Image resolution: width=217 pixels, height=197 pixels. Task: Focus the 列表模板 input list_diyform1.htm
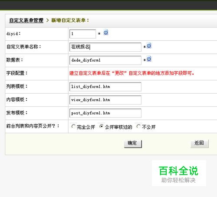click(105, 87)
